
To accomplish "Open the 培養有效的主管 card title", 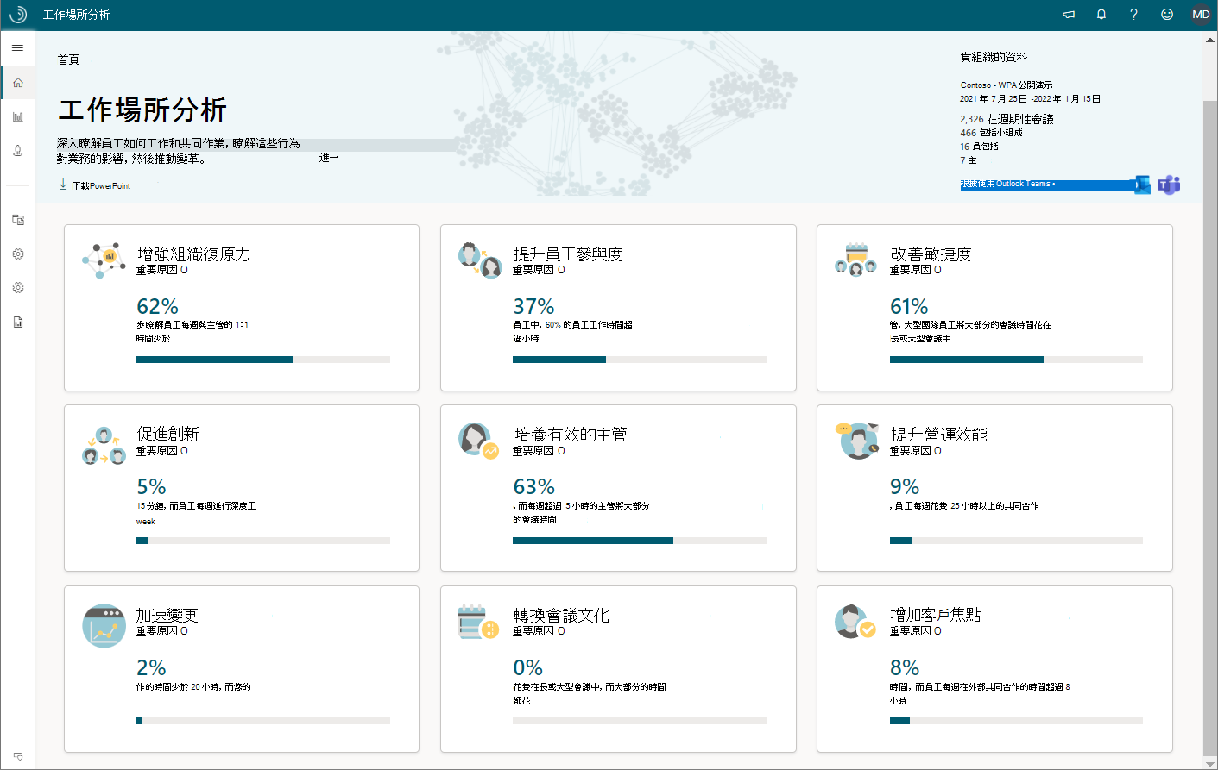I will 571,435.
